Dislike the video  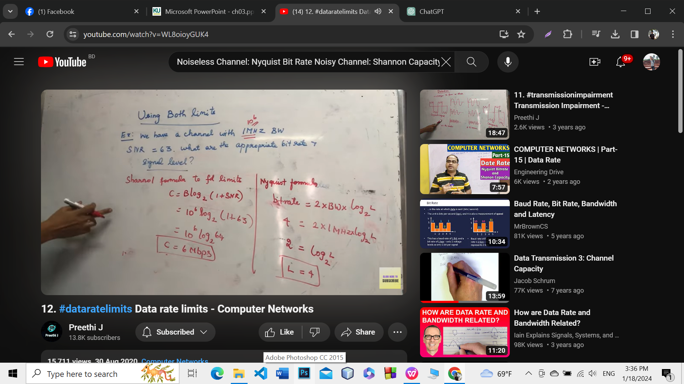point(315,332)
